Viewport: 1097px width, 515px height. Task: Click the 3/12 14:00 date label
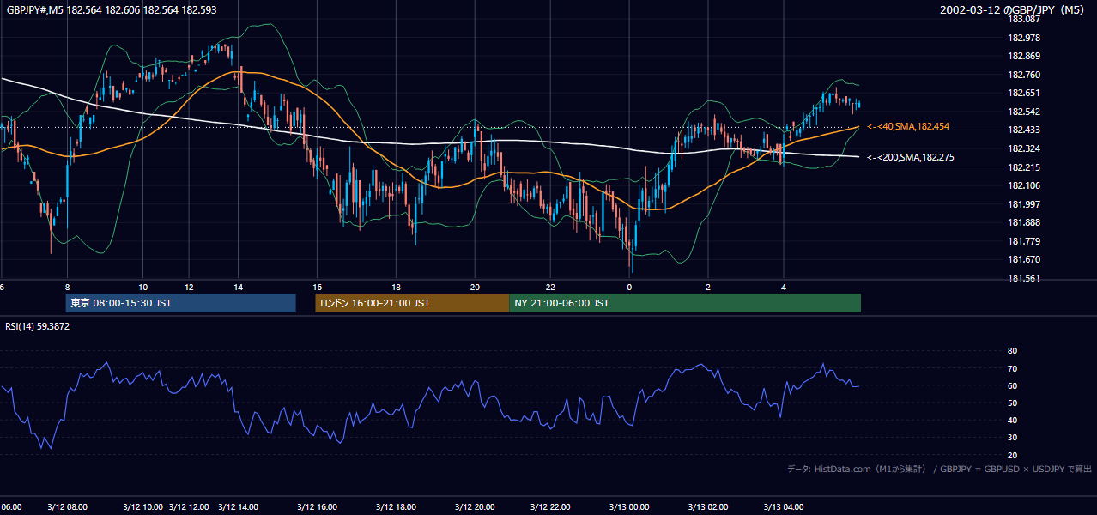pyautogui.click(x=238, y=506)
